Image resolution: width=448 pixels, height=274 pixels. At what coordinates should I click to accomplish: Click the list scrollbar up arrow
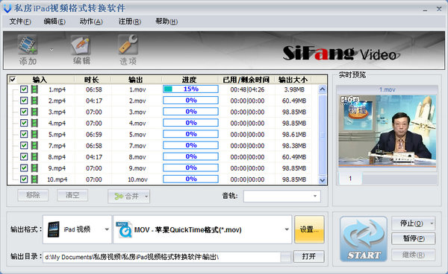323,89
